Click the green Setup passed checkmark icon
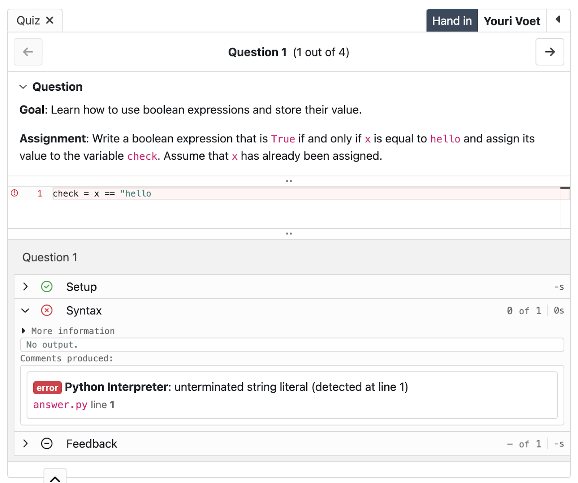This screenshot has height=483, width=578. [x=47, y=286]
